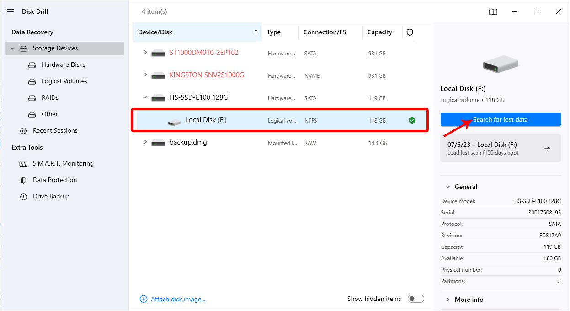Load last scan from 07/6/23
Screen dimensions: 570x311
501,148
